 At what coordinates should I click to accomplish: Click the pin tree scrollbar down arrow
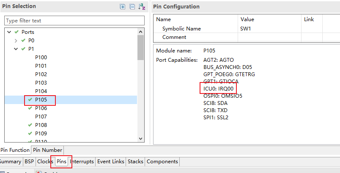tap(141, 138)
